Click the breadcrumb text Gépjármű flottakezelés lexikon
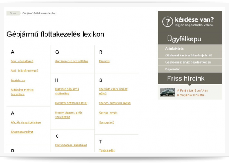Image resolution: width=229 pixels, height=163 pixels. pos(39,13)
